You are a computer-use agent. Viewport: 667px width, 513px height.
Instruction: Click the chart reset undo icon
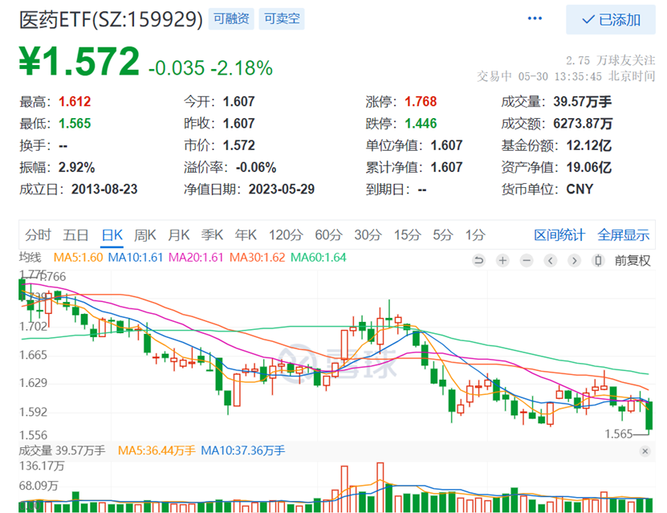pyautogui.click(x=478, y=260)
